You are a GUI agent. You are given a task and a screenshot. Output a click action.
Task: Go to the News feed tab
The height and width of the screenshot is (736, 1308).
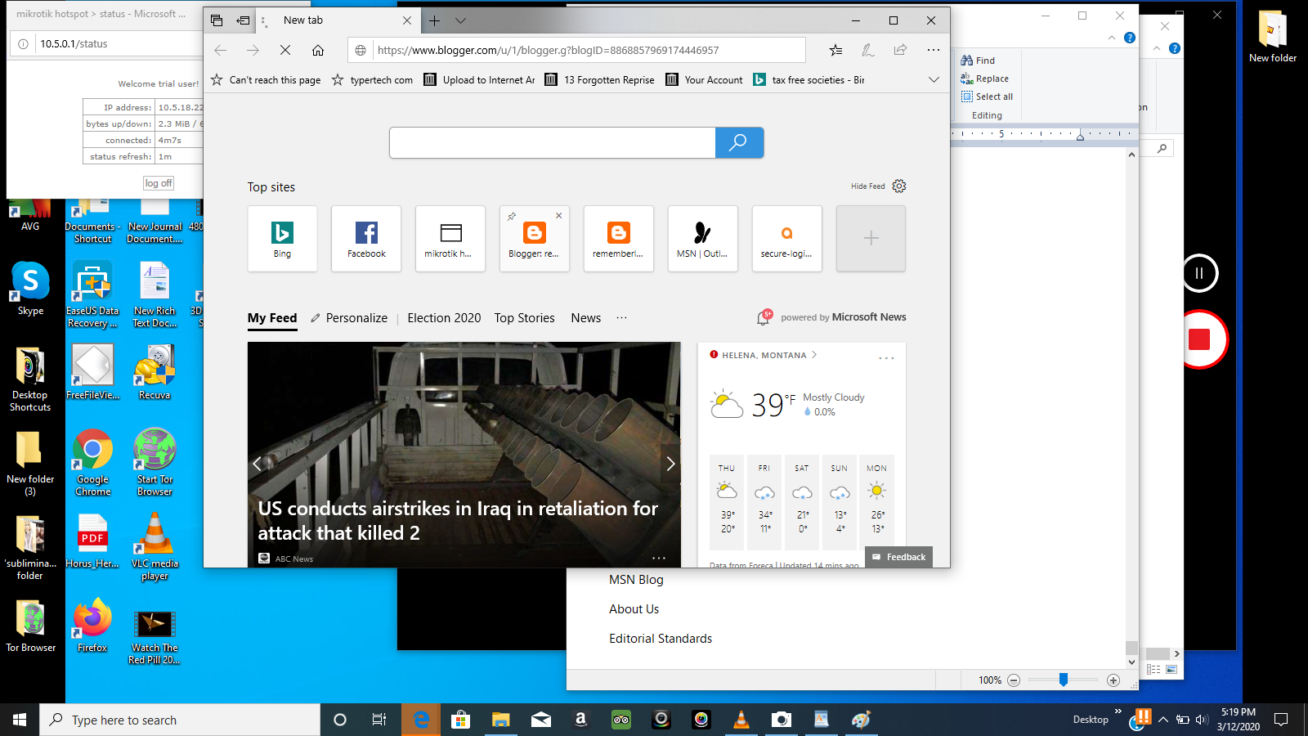(x=585, y=318)
